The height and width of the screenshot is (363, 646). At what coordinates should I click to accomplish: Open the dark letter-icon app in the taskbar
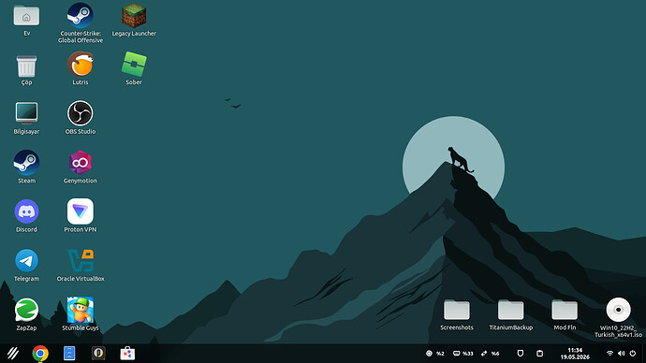pos(98,353)
